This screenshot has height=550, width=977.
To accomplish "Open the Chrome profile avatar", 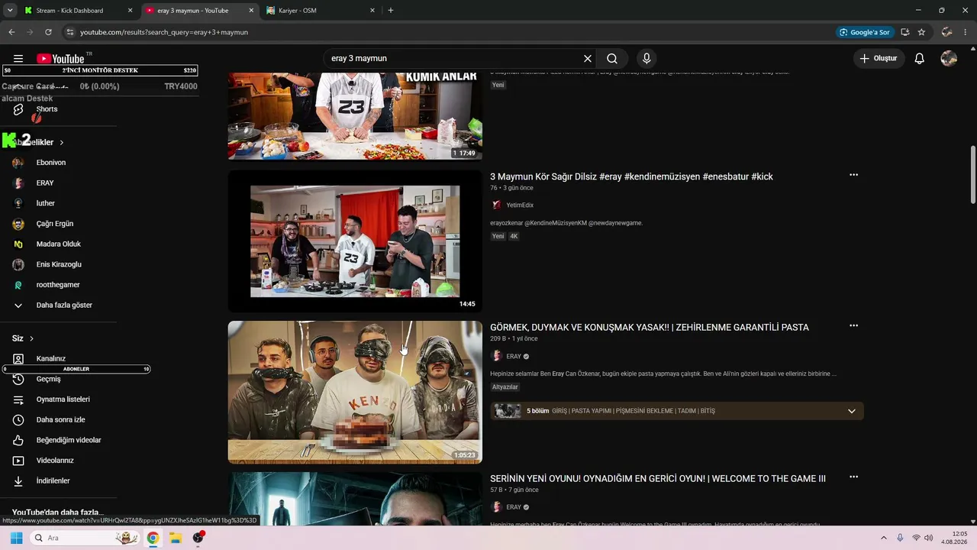I will 946,32.
